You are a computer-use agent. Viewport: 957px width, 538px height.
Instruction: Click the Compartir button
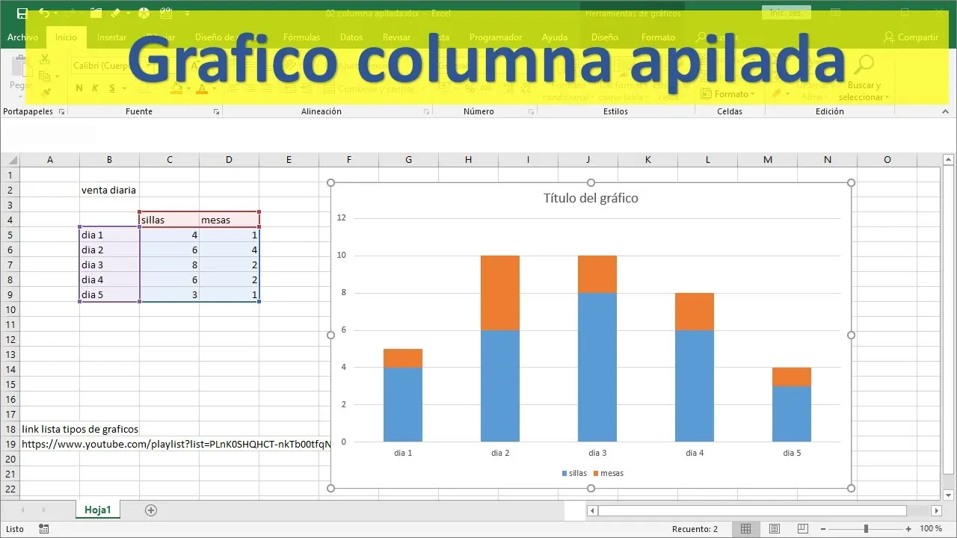click(x=911, y=37)
